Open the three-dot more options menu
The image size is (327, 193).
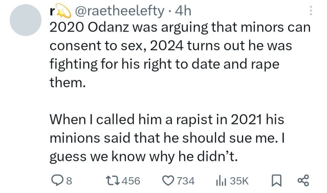pos(311,11)
